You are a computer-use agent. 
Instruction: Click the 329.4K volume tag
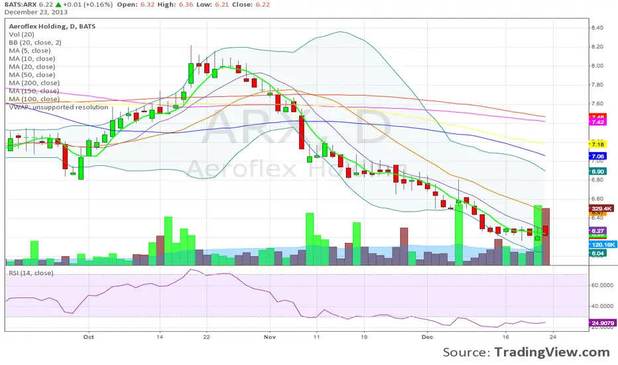click(601, 208)
